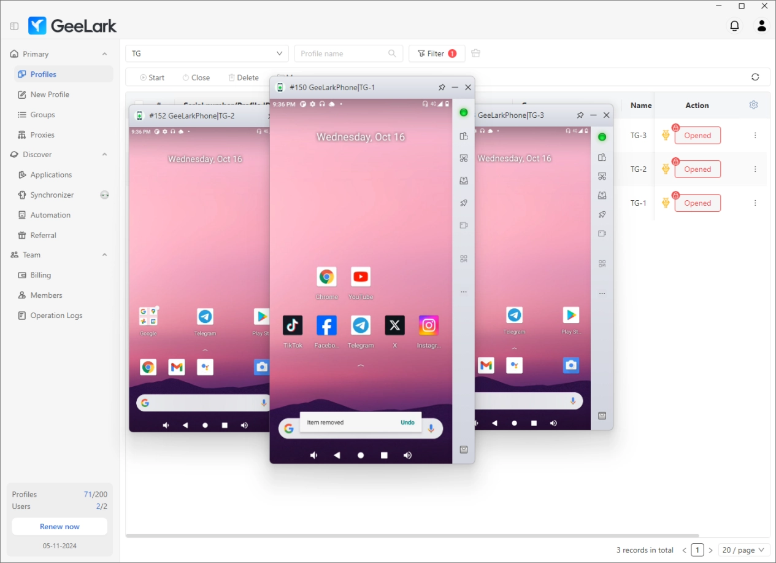Screen dimensions: 776x563
Task: Open the X app on TG-1 phone
Action: (x=394, y=325)
